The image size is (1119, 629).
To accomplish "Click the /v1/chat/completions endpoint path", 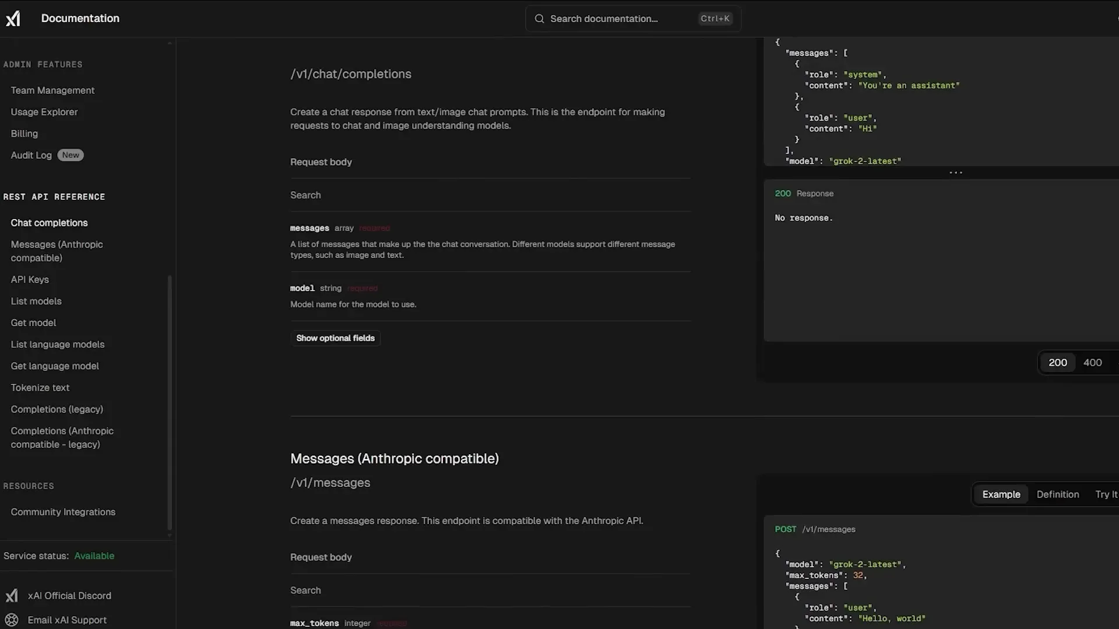I will [x=351, y=74].
